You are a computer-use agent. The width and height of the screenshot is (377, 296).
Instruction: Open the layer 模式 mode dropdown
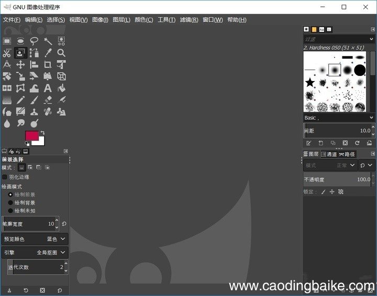tap(330, 165)
